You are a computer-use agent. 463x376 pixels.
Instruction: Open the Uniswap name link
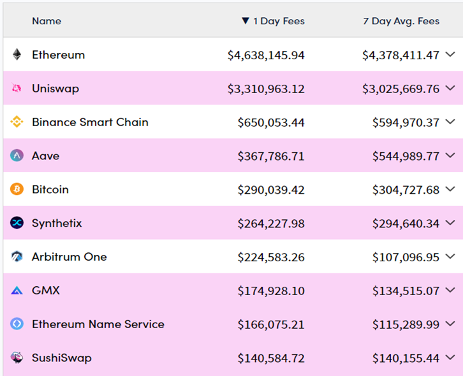(x=55, y=89)
